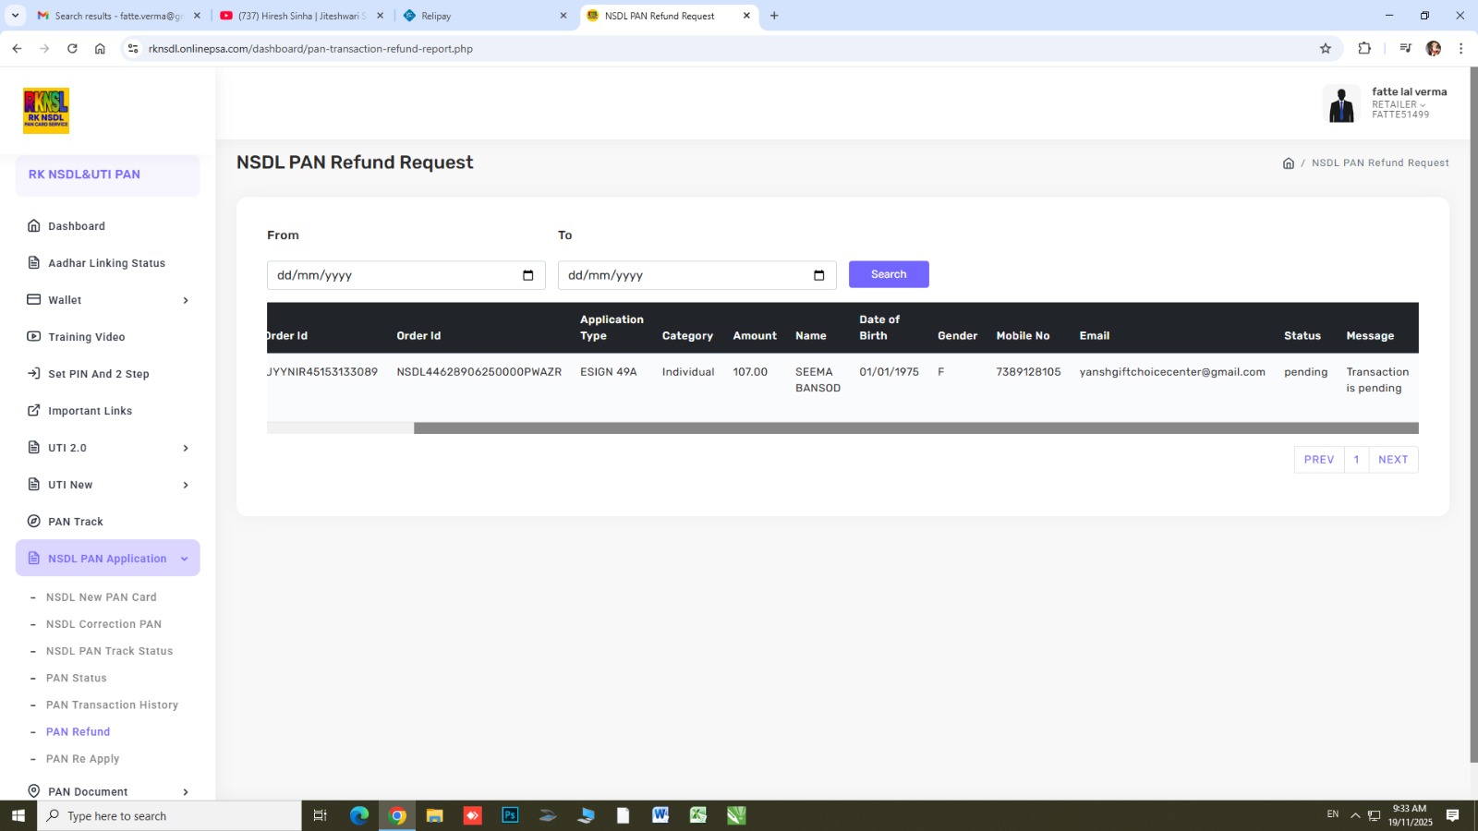The height and width of the screenshot is (831, 1478).
Task: Open Microsoft Edge from taskbar
Action: tap(359, 815)
